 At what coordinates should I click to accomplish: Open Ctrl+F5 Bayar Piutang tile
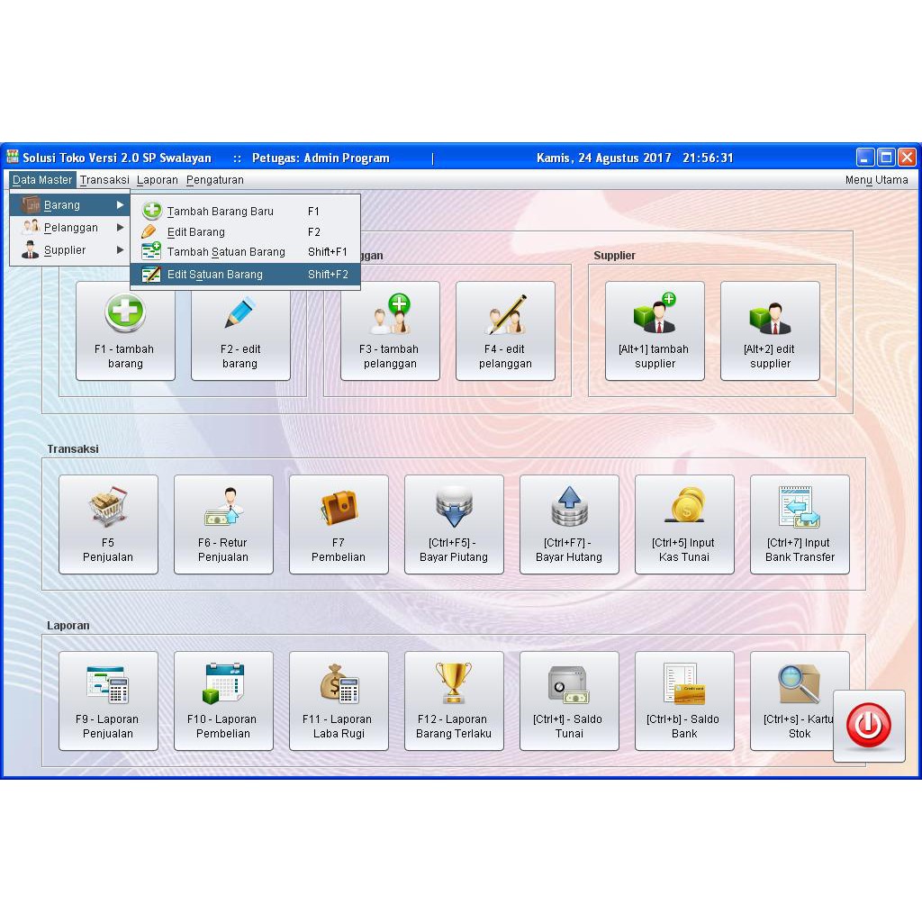click(x=454, y=524)
